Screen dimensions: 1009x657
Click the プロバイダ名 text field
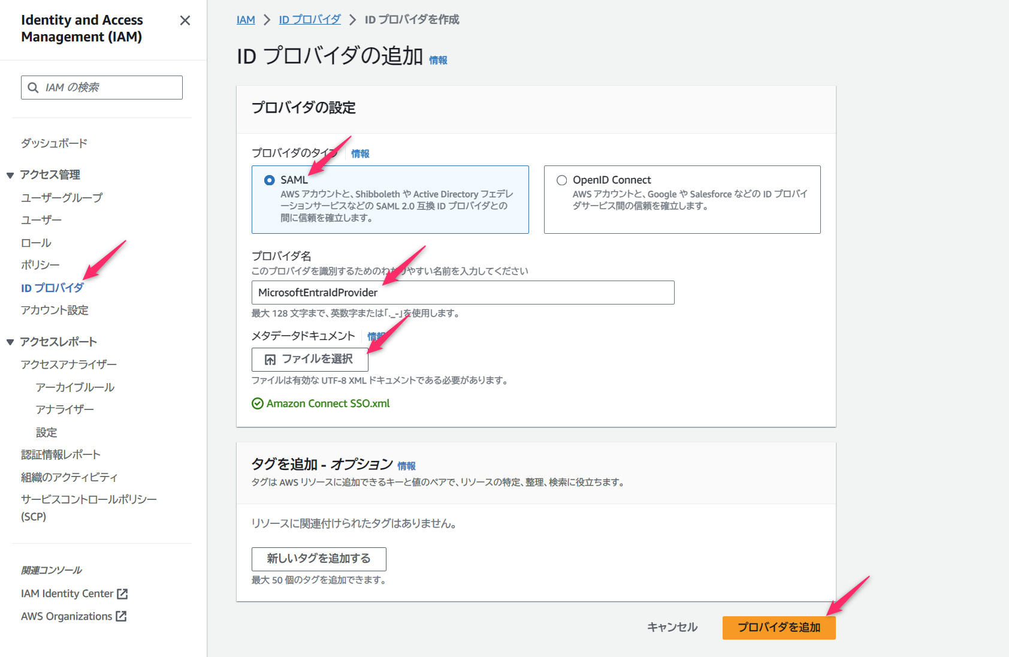tap(463, 293)
